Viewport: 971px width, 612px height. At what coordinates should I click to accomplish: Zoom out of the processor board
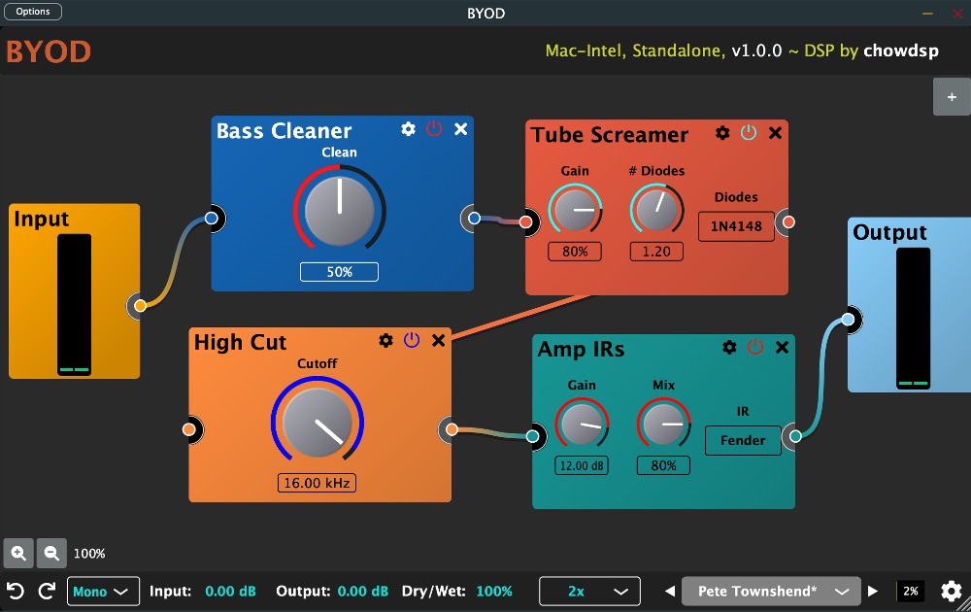pyautogui.click(x=51, y=553)
